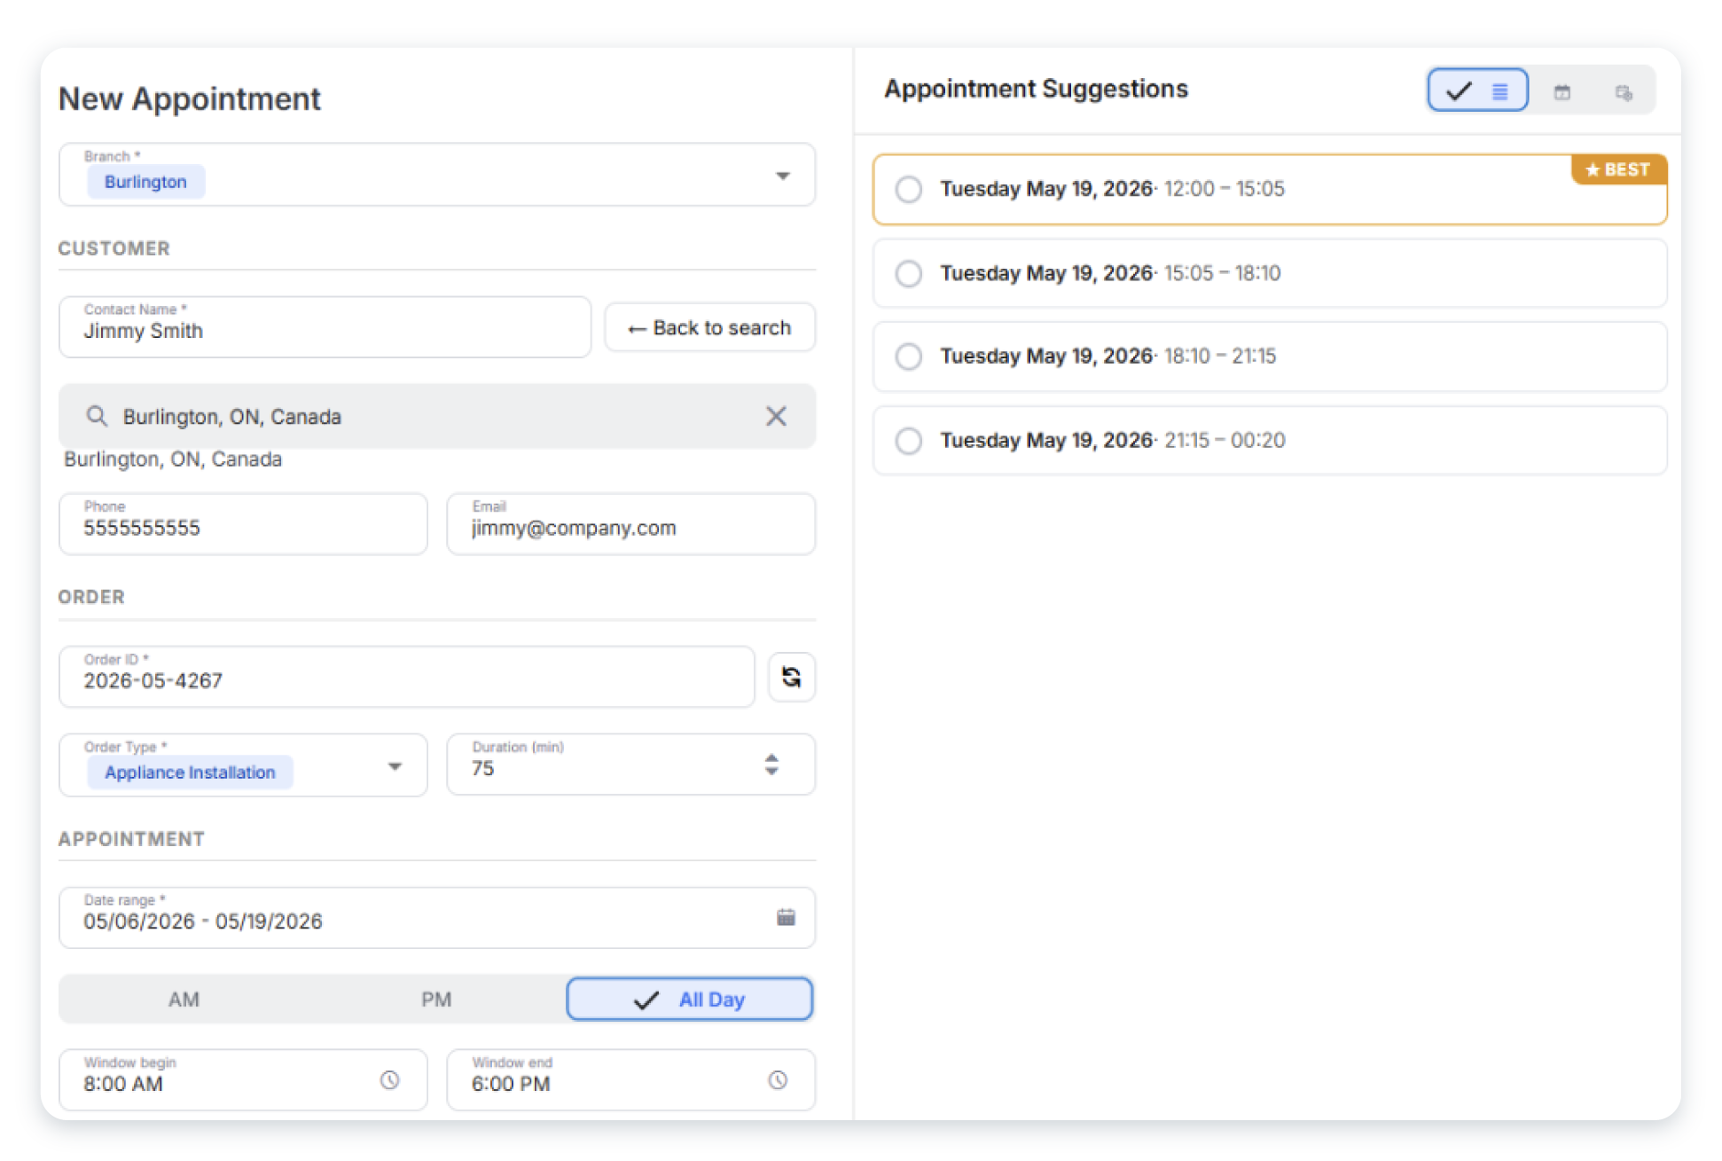Edit the Window end time field

[x=630, y=1080]
